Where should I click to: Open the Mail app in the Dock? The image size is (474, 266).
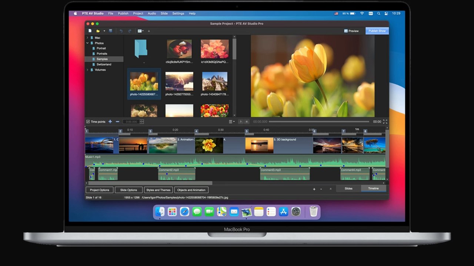coord(234,212)
